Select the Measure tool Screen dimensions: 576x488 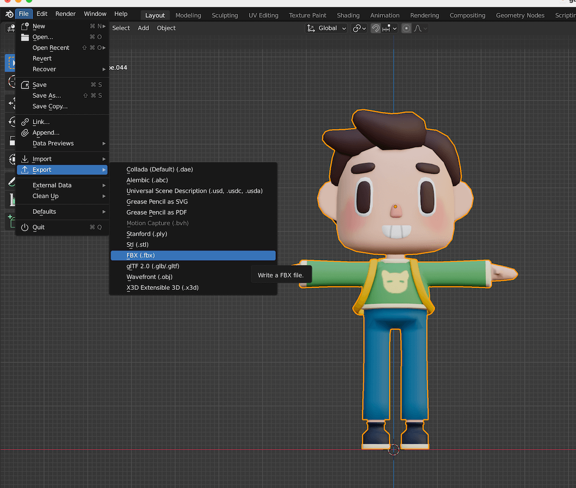pyautogui.click(x=11, y=200)
